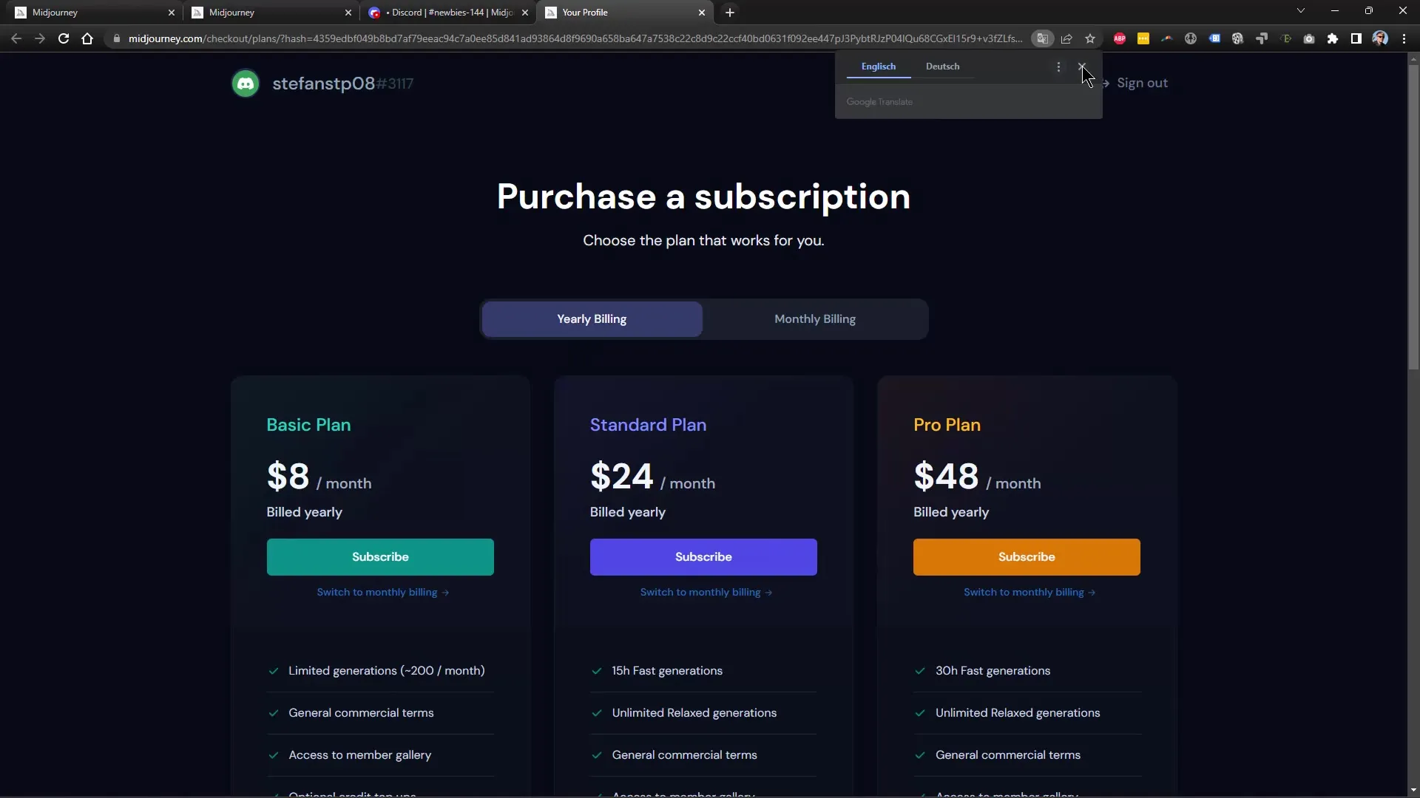The image size is (1420, 798).
Task: Select Deutsch language in translate popup
Action: 942,66
